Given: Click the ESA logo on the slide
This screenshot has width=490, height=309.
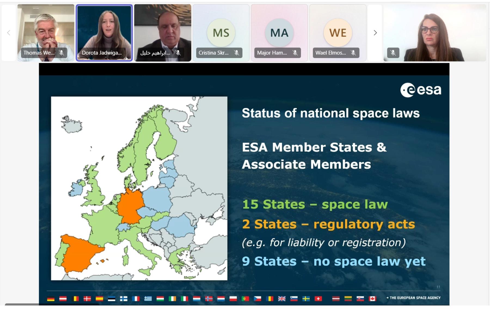Looking at the screenshot, I should point(421,90).
